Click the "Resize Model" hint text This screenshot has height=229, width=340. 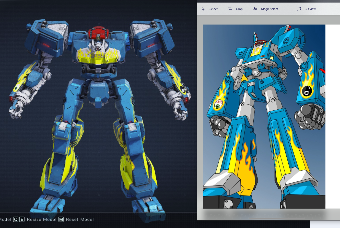pyautogui.click(x=41, y=220)
